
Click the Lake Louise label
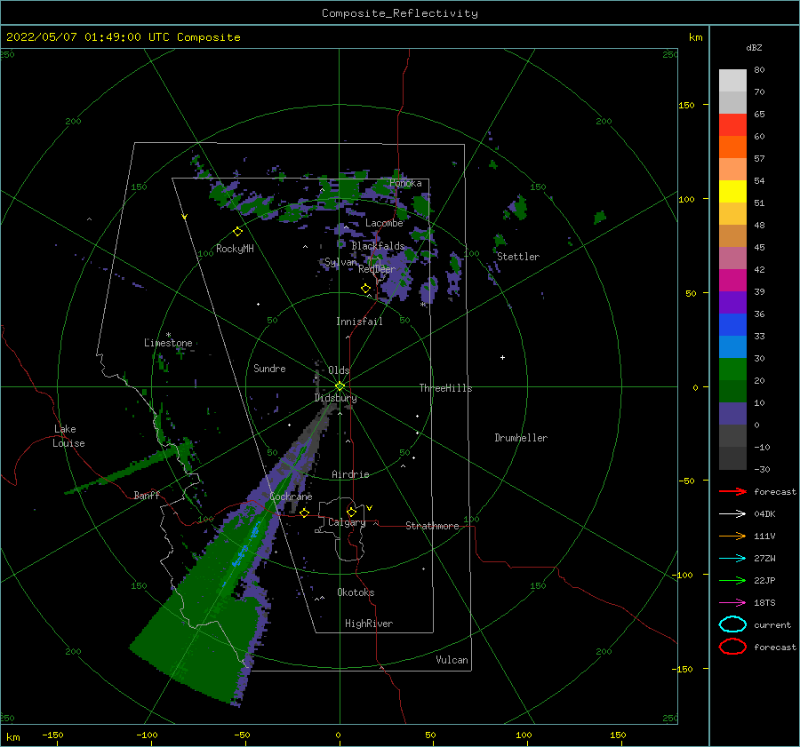coord(68,436)
